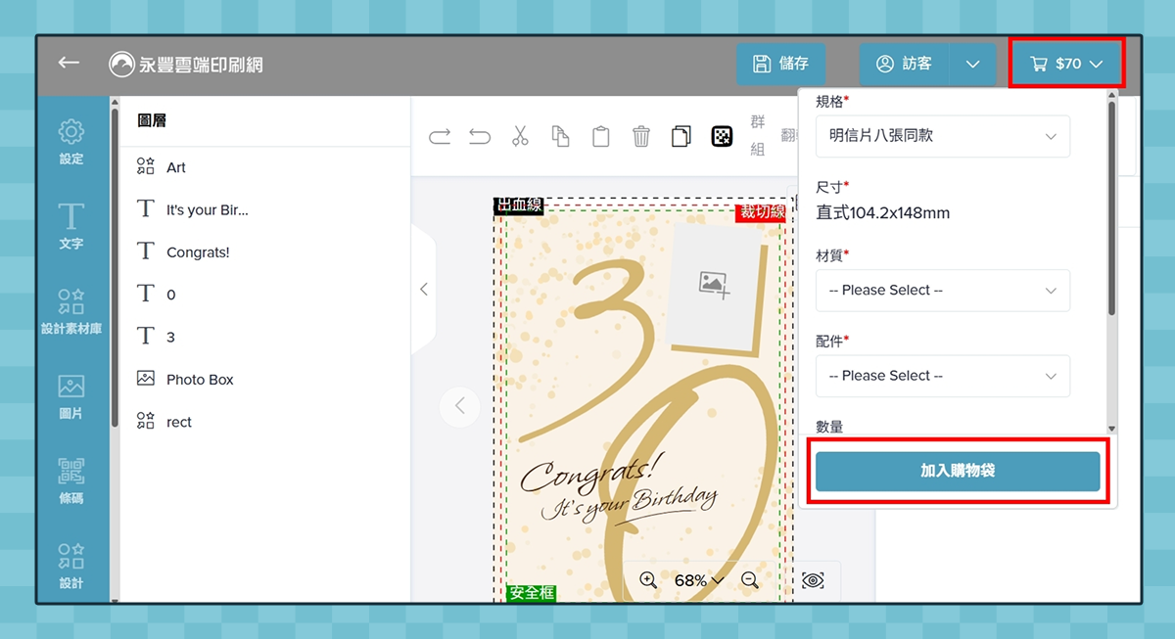Click the zoom out magnifier icon
This screenshot has width=1175, height=639.
(x=750, y=579)
